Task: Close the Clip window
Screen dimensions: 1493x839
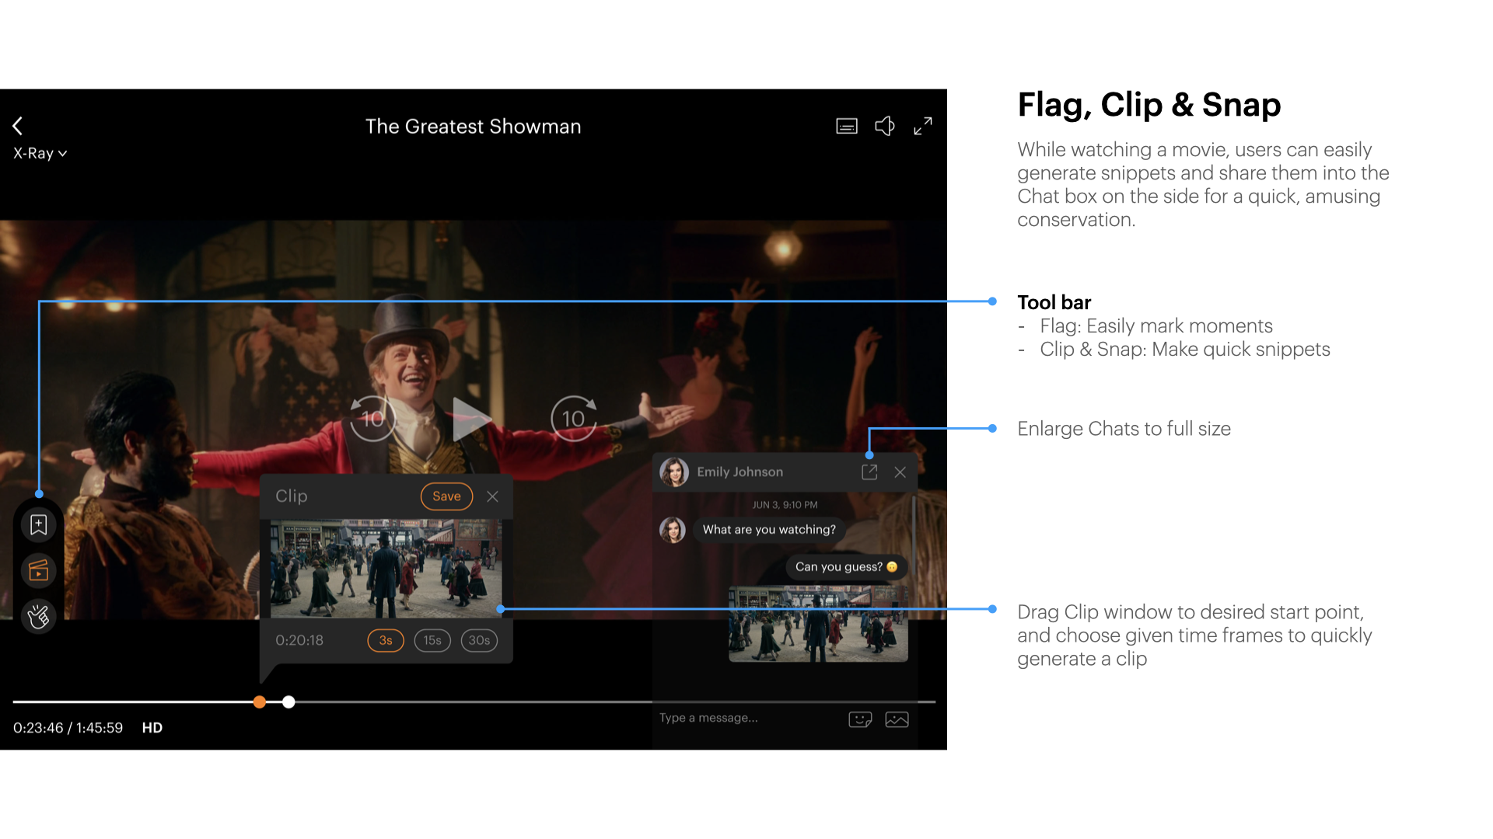Action: tap(493, 496)
